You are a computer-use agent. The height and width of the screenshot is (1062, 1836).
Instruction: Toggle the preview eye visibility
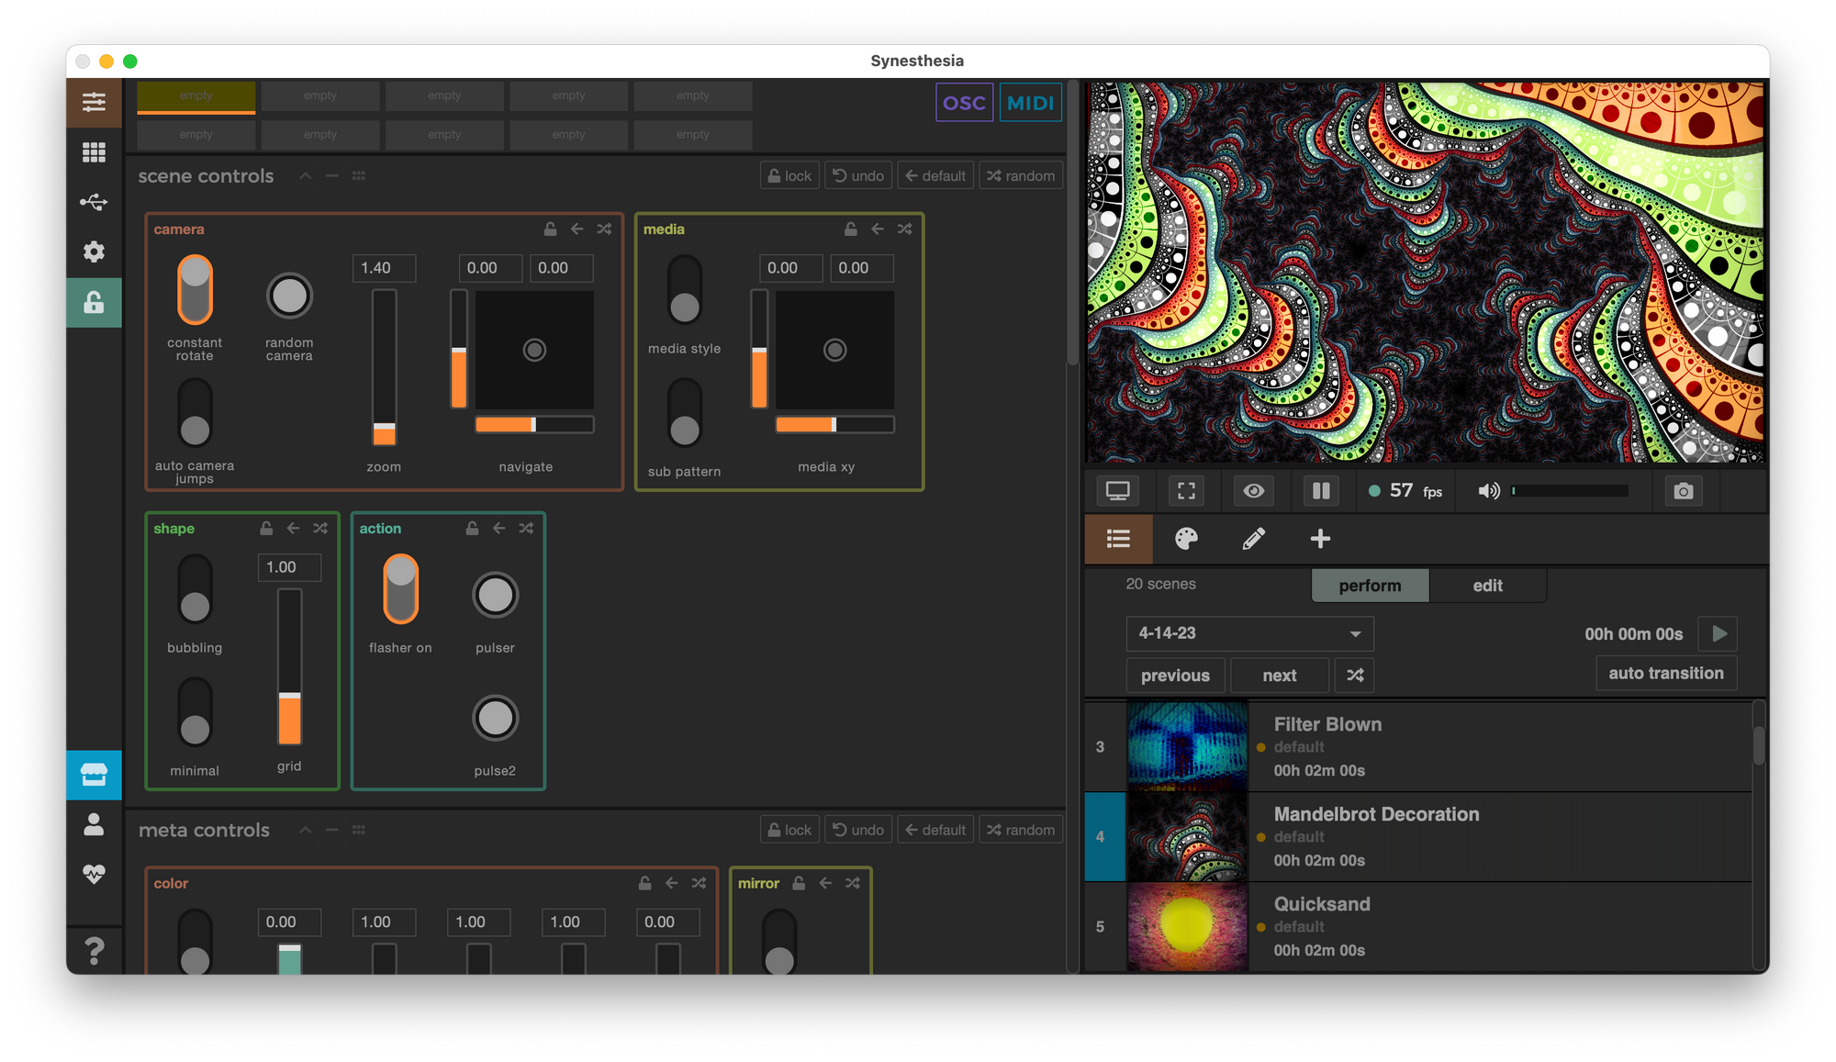1253,491
